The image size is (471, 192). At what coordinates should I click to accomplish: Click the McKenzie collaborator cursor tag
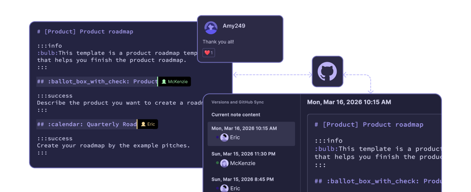[x=174, y=81]
